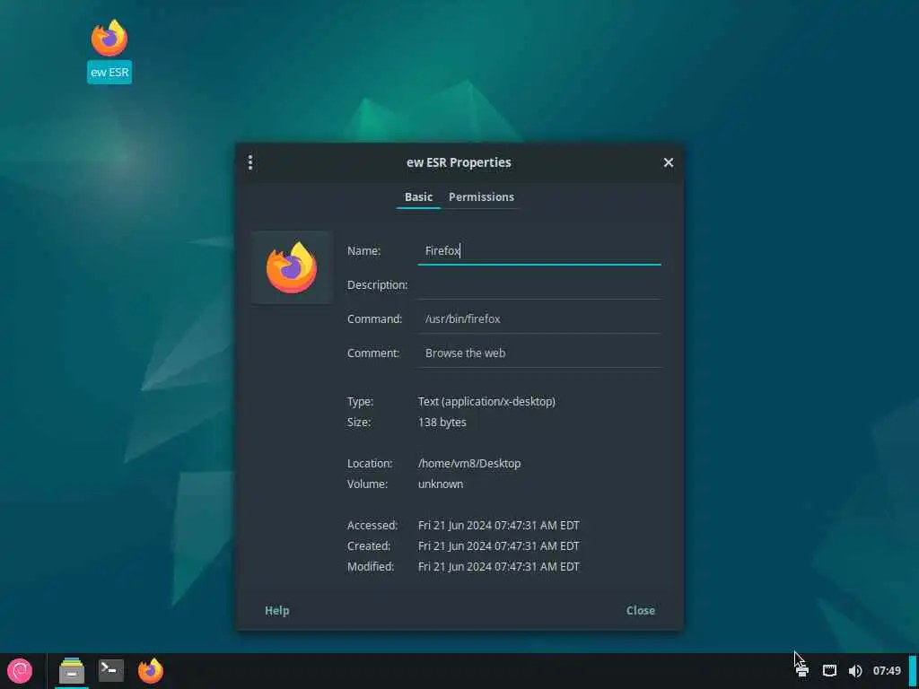This screenshot has width=919, height=689.
Task: Click the Text (application/x-desktop) type value
Action: 486,401
